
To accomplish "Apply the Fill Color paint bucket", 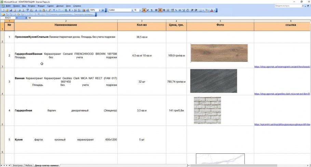I will click(206, 10).
